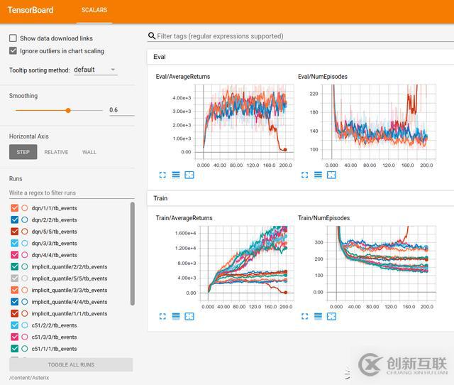The width and height of the screenshot is (454, 385).
Task: Fit domain to data on Eval/AverageReturns
Action: [189, 175]
